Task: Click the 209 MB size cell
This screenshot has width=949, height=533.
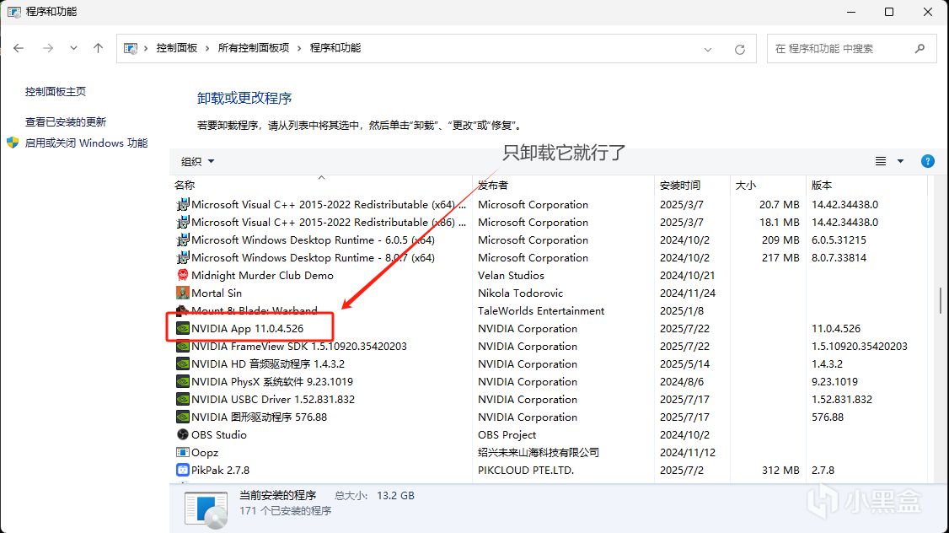Action: click(780, 240)
